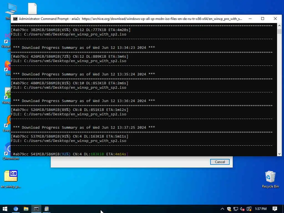Viewport: 284px width, 213px height.
Task: Click Cancel in the dialog behind Command Prompt
Action: point(220,162)
